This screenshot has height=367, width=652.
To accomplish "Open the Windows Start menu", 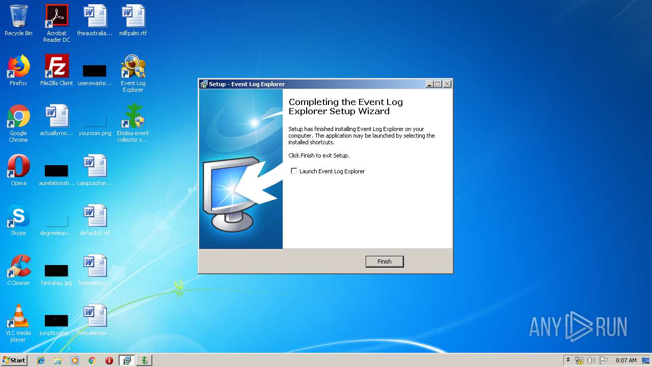I will click(x=14, y=360).
